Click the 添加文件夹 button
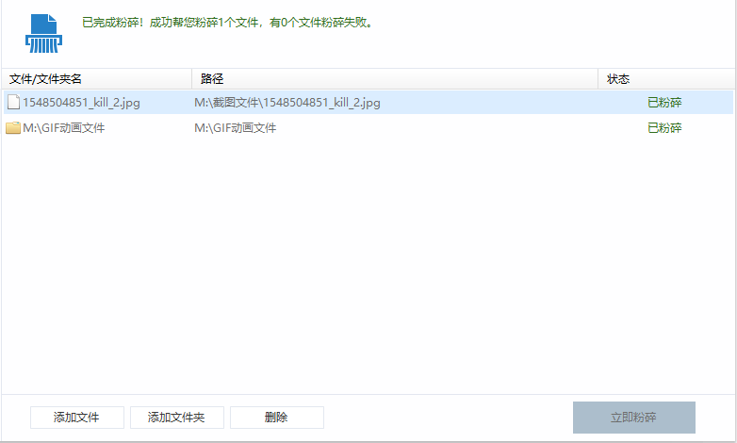 click(x=177, y=418)
